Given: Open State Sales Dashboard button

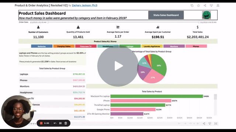Looking at the screenshot, I should point(166,15).
